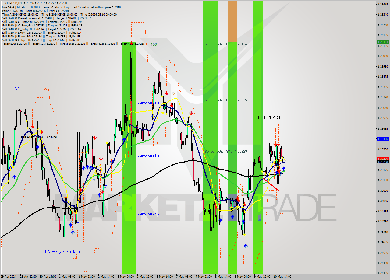The image size is (390, 280).
Task: Click the '29 Apr 2024' date label
Action: 8,277
